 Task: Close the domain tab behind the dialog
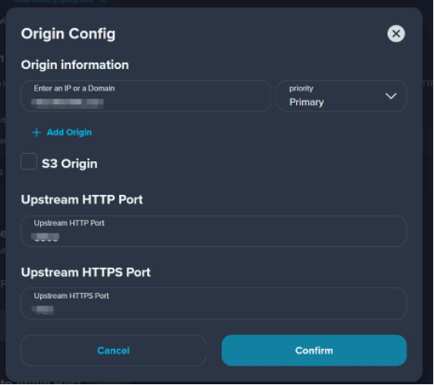tap(102, 2)
